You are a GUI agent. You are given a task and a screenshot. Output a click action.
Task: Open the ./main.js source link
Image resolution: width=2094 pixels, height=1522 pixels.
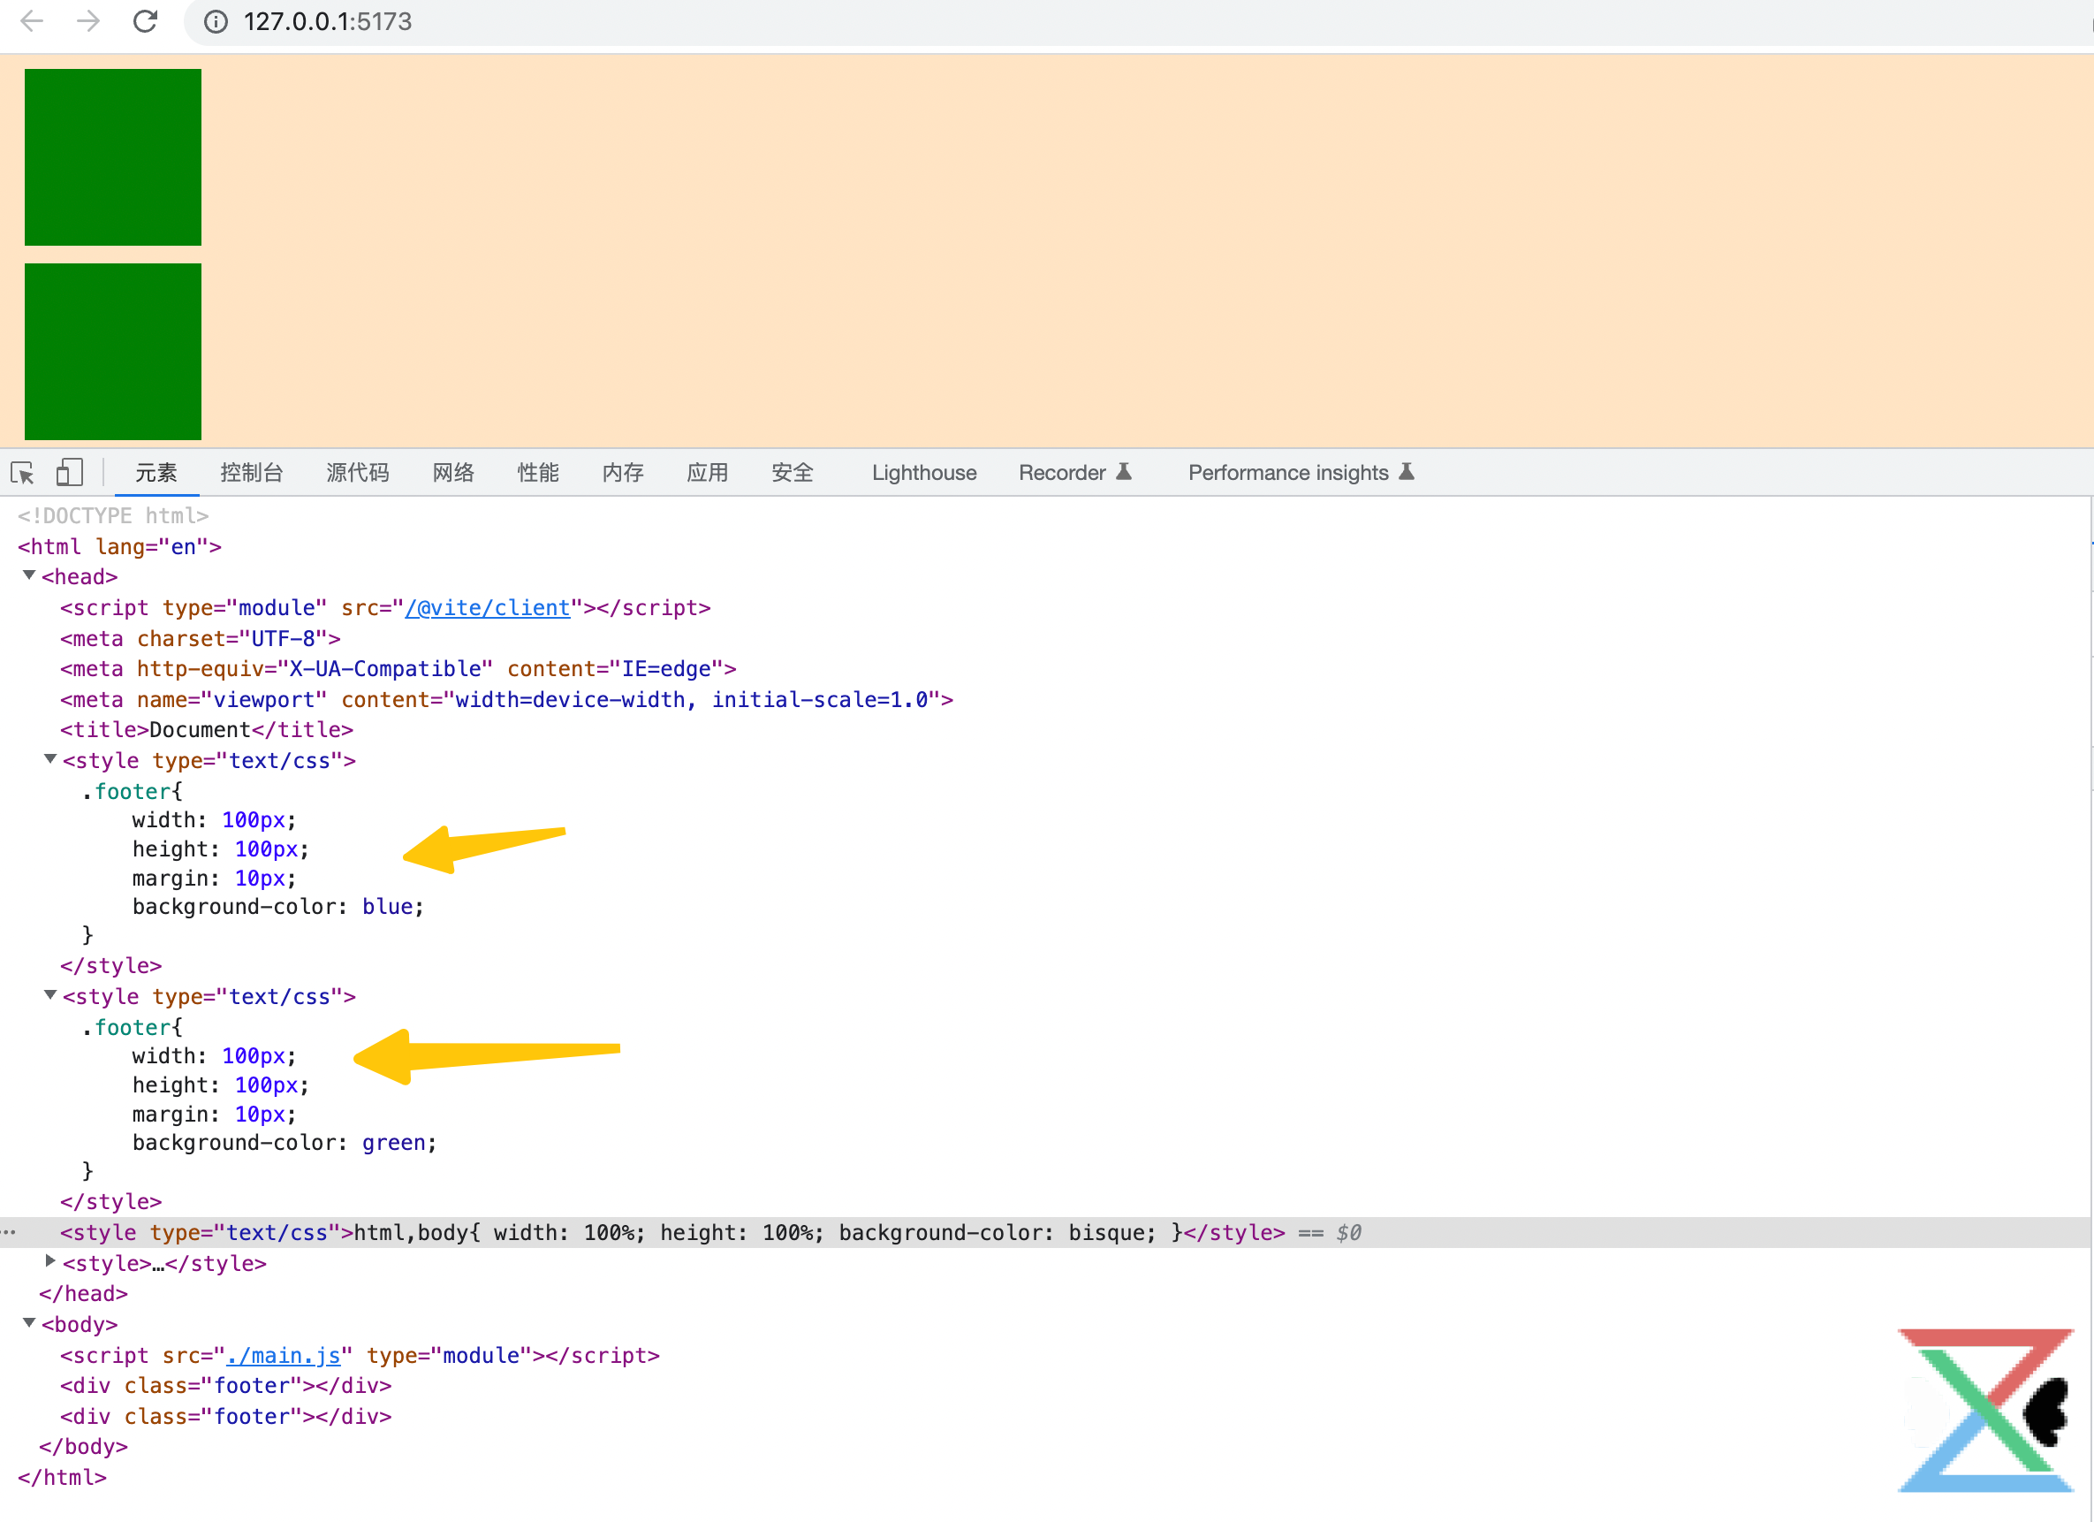(284, 1355)
